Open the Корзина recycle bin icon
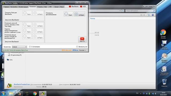 pos(164,83)
